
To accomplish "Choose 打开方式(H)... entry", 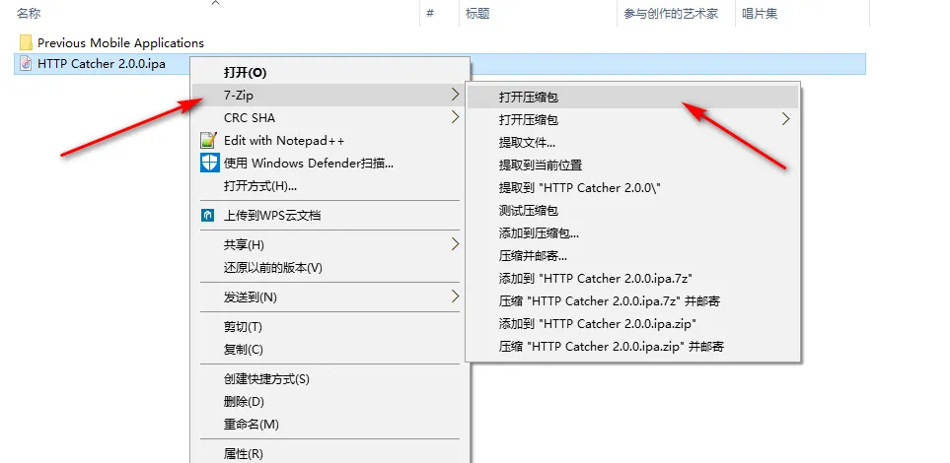I will pyautogui.click(x=330, y=186).
